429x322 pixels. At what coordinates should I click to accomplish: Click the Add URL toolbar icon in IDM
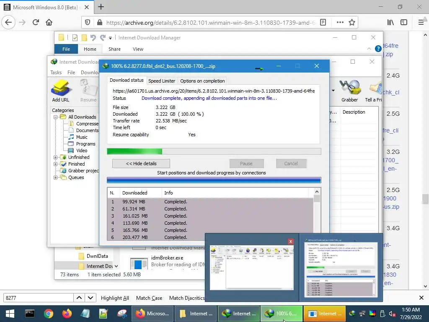pyautogui.click(x=60, y=91)
